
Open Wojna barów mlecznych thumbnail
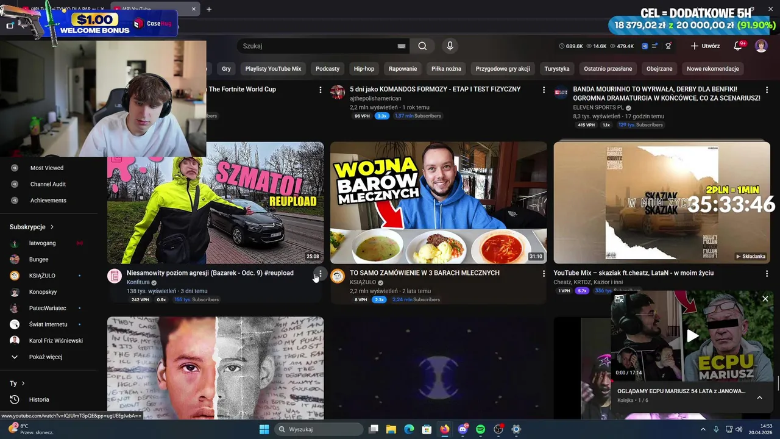click(439, 203)
